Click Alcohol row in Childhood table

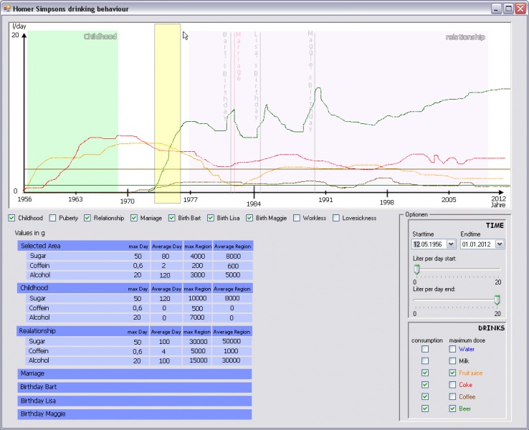[139, 317]
